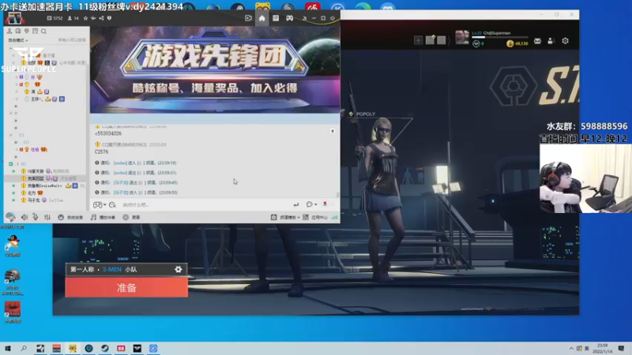Select user 北方 in channel list
Screen dimensions: 632x355
coord(32,192)
